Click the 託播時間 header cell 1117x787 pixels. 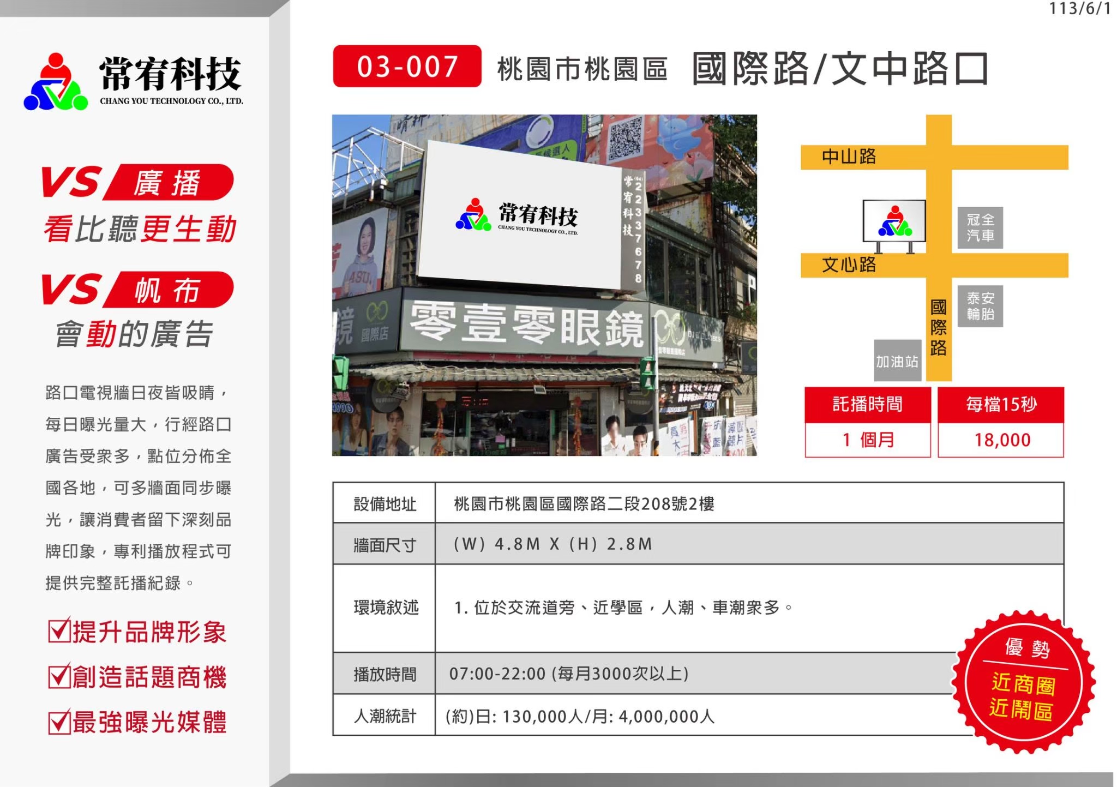(867, 405)
